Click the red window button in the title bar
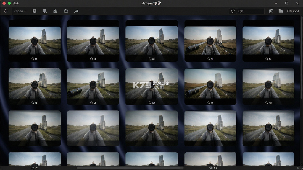 click(x=4, y=3)
